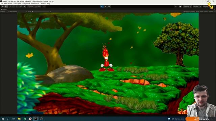Open Windows taskbar search
The image size is (216, 121).
8,119
